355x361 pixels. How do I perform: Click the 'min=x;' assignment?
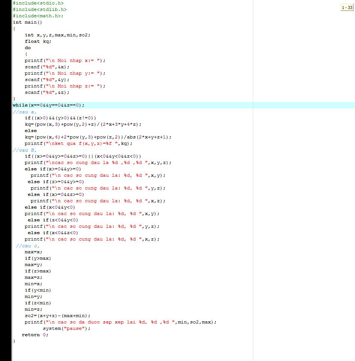[34, 284]
